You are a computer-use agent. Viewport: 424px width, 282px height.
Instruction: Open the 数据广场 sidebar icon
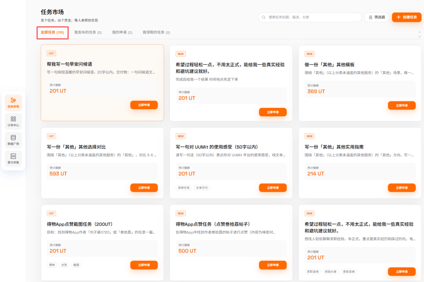click(13, 140)
